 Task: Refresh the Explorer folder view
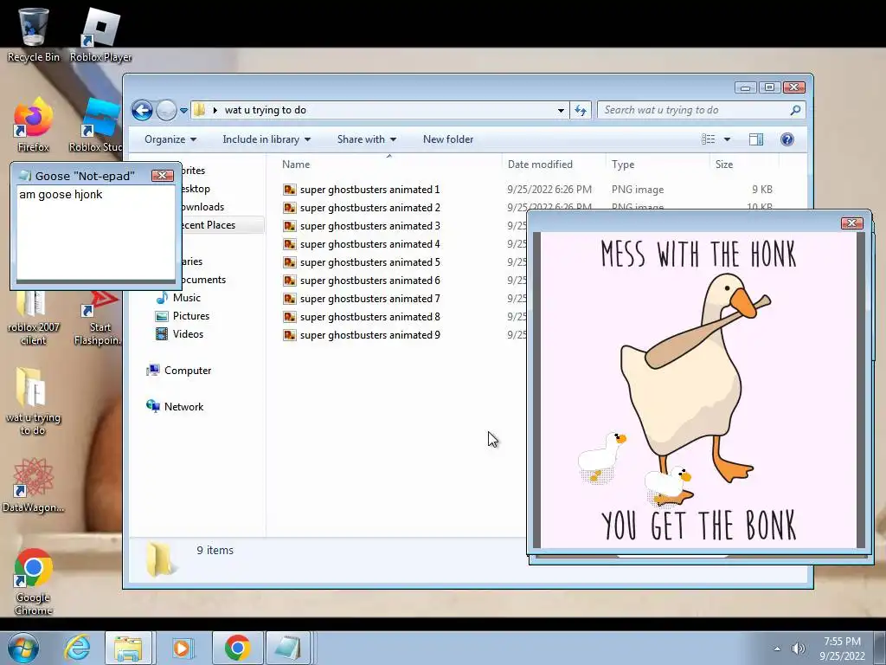[x=581, y=110]
